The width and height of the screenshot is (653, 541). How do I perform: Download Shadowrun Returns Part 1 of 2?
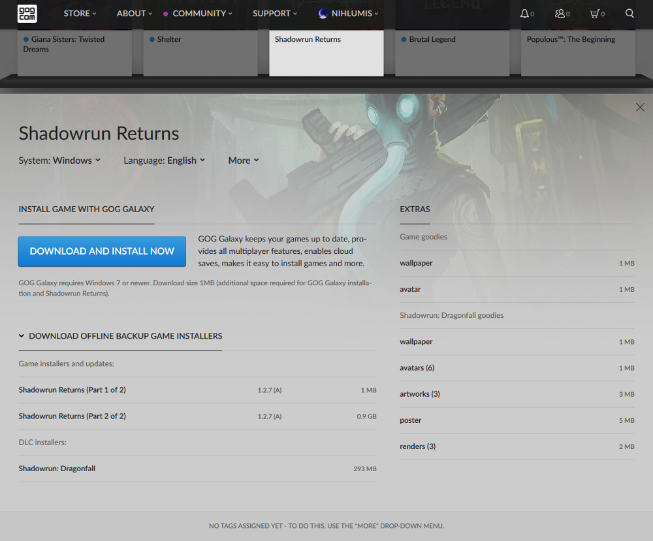[x=197, y=390]
